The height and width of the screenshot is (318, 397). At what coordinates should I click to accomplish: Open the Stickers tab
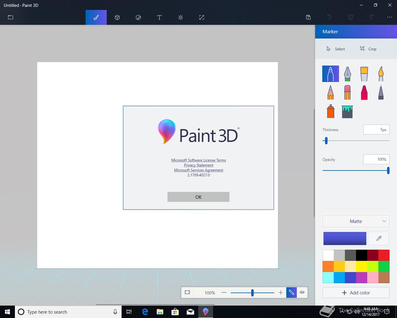tap(138, 17)
